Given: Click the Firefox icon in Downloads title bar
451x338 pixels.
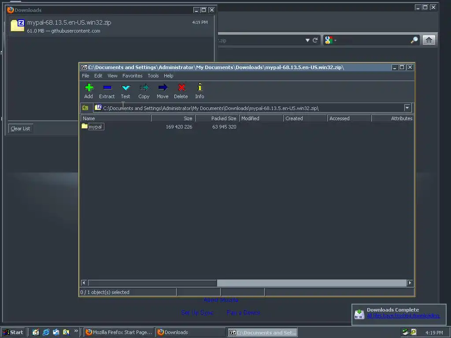Looking at the screenshot, I should [11, 10].
